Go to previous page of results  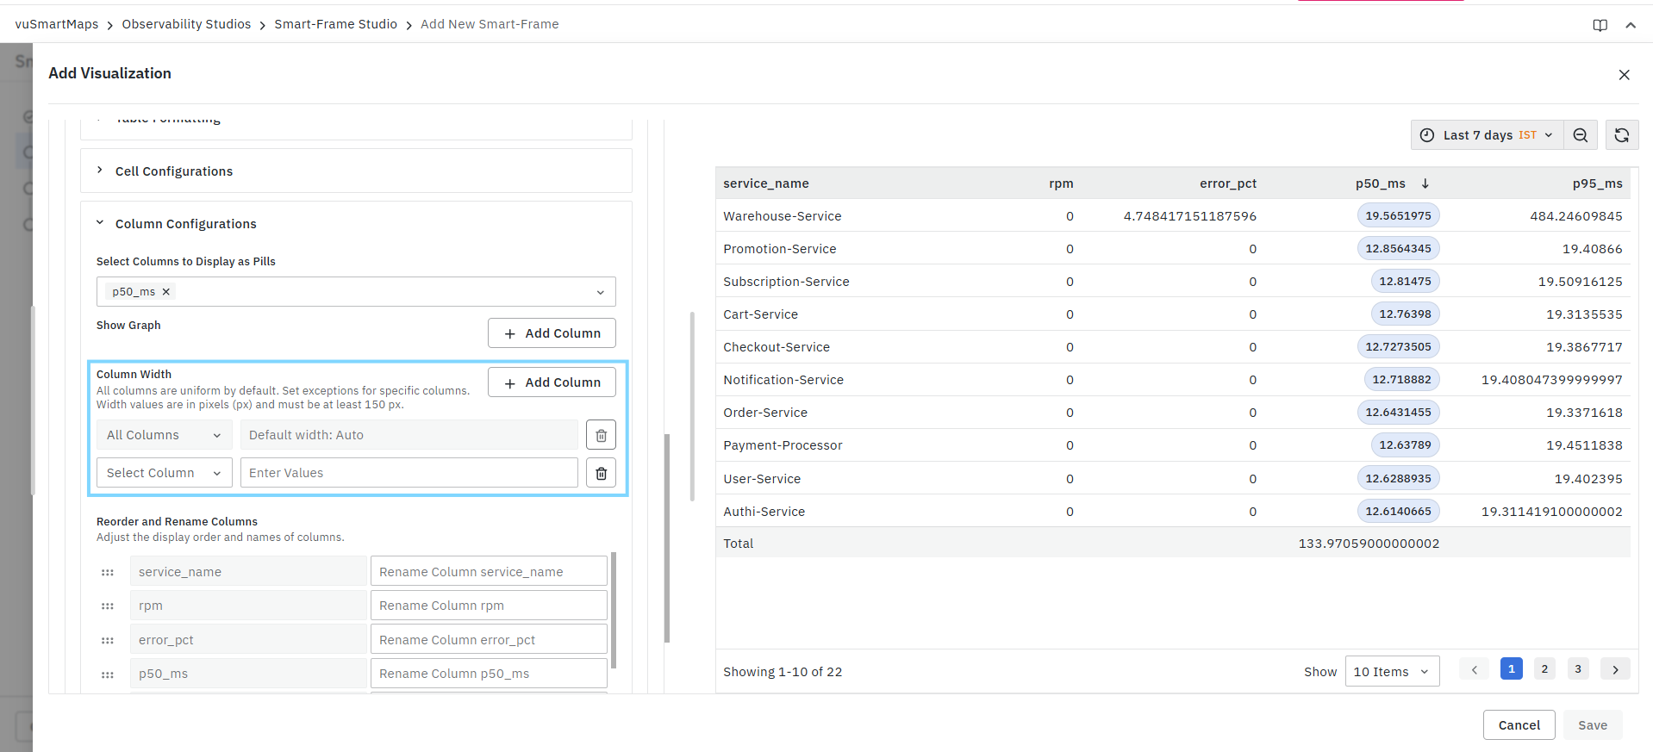(x=1475, y=669)
